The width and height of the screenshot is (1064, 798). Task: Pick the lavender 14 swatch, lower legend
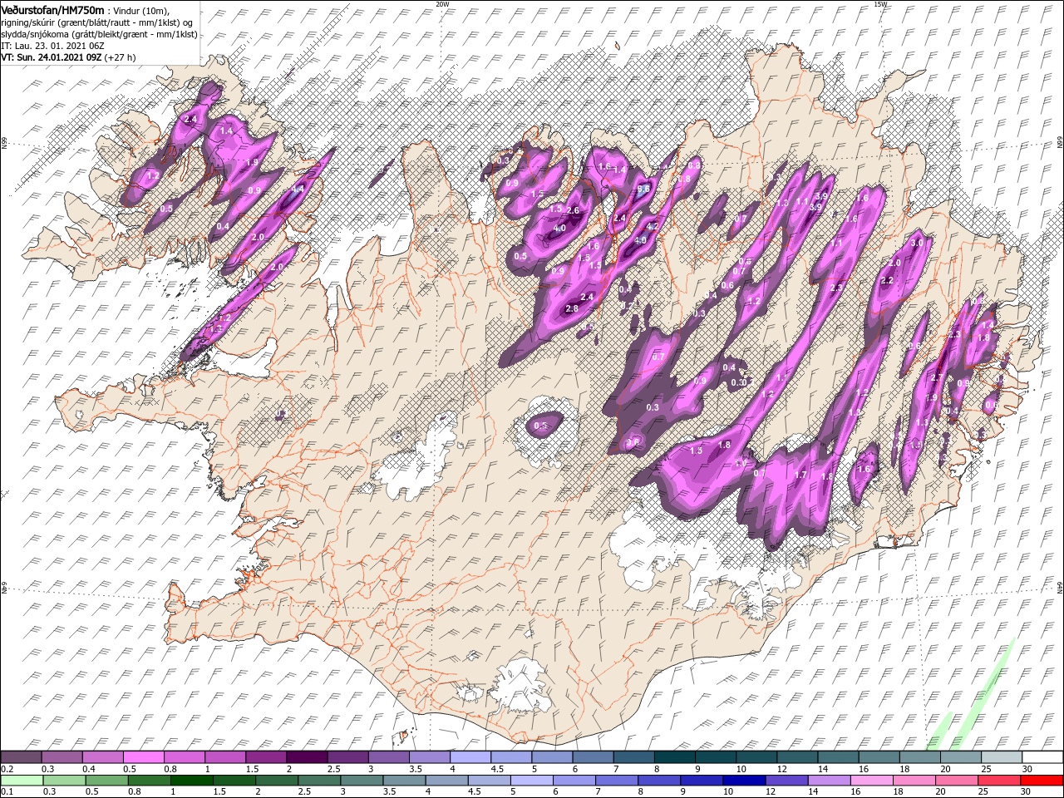(830, 780)
